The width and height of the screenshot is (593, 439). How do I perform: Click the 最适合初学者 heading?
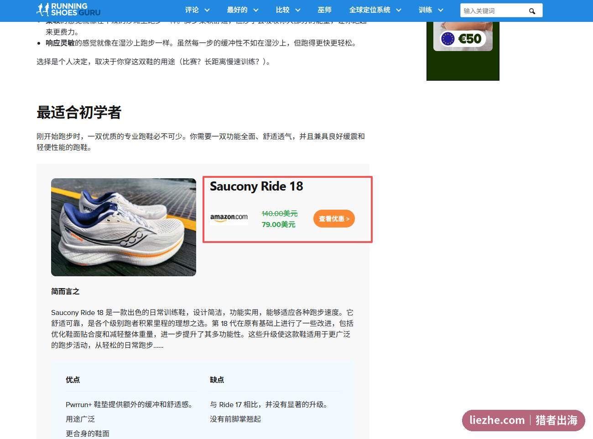[79, 112]
